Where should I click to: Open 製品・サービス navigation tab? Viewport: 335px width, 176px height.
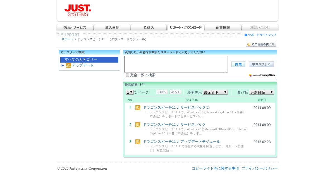[x=75, y=27]
